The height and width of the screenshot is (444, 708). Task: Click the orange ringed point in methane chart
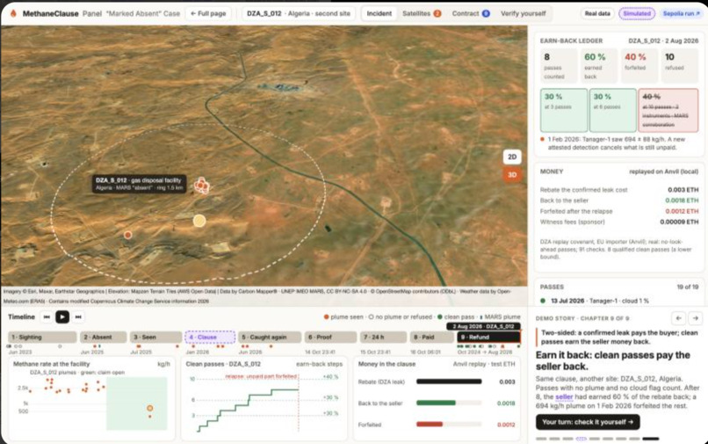(x=150, y=408)
